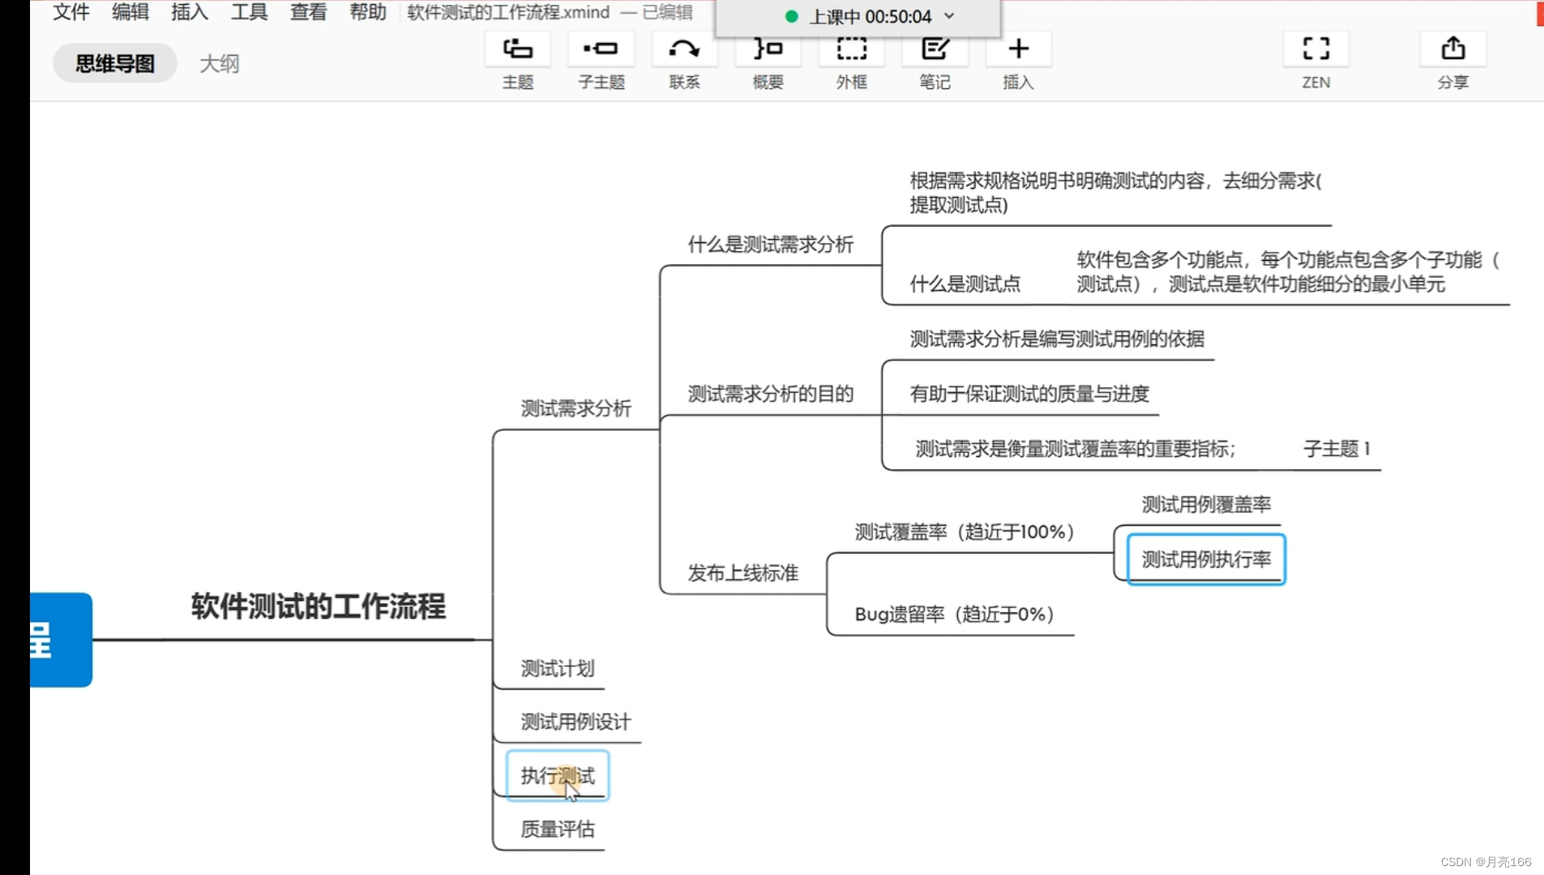Enter ZEN mode with the ZEN icon
Image resolution: width=1544 pixels, height=875 pixels.
1316,49
